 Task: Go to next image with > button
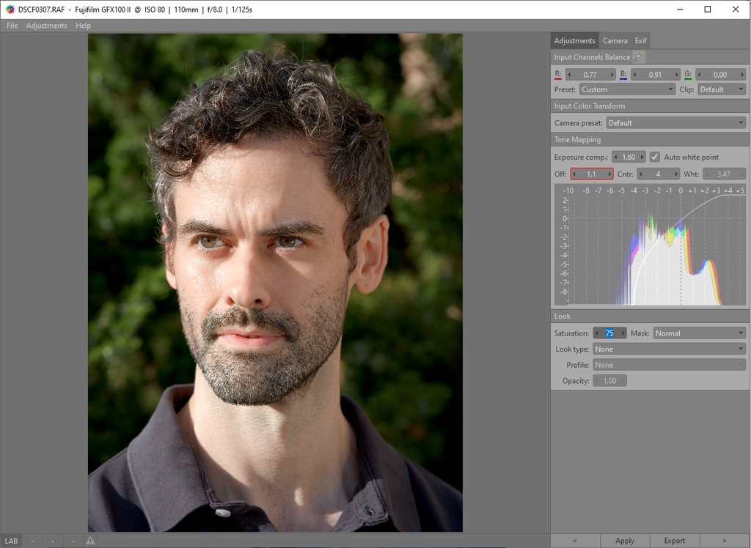click(725, 541)
